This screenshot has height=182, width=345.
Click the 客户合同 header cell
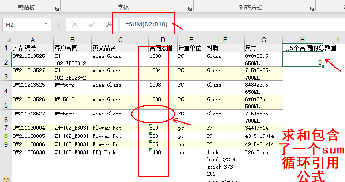(x=72, y=48)
